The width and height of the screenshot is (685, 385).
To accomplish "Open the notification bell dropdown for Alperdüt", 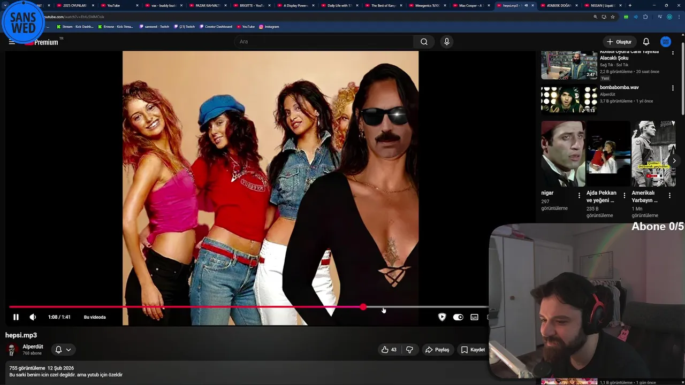I will [63, 350].
